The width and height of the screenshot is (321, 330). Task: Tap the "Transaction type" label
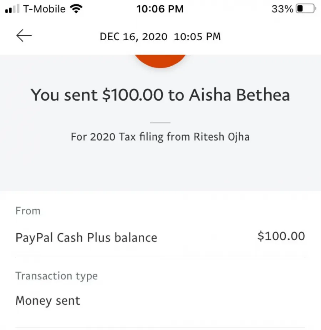[x=56, y=276]
